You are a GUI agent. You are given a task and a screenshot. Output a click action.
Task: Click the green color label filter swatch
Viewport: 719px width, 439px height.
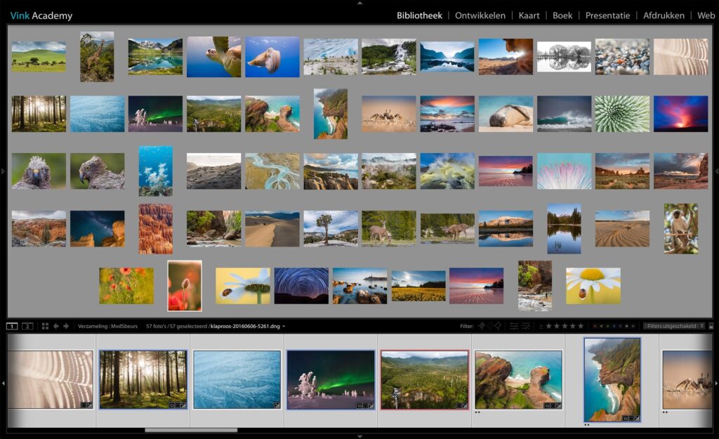[x=607, y=326]
